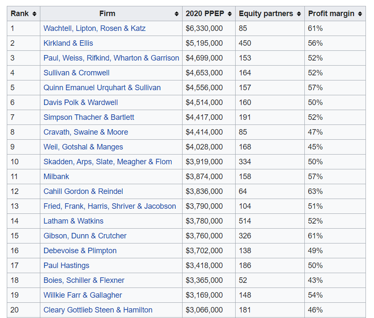This screenshot has width=374, height=318.
Task: Sort table by Rank column arrows
Action: point(34,14)
